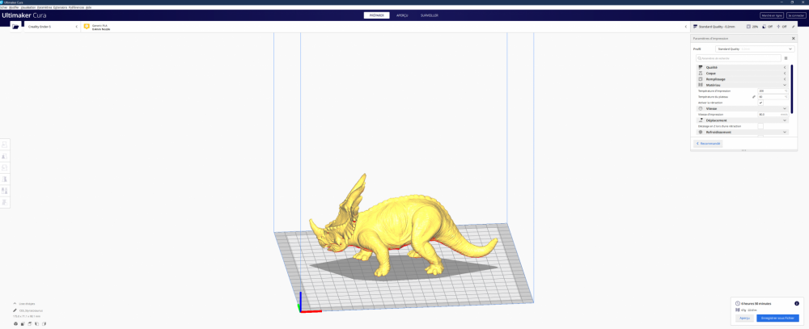Open the Creality Ender-5 printer selector
This screenshot has height=329, width=809.
pos(53,27)
